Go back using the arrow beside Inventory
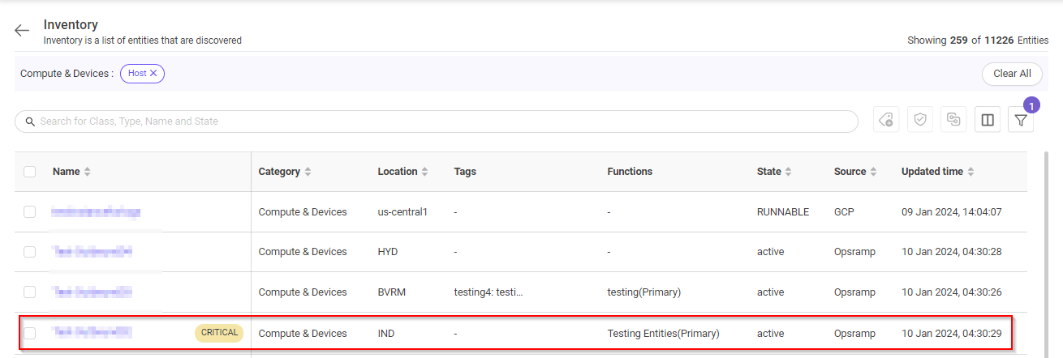Viewport: 1063px width, 358px height. tap(22, 31)
